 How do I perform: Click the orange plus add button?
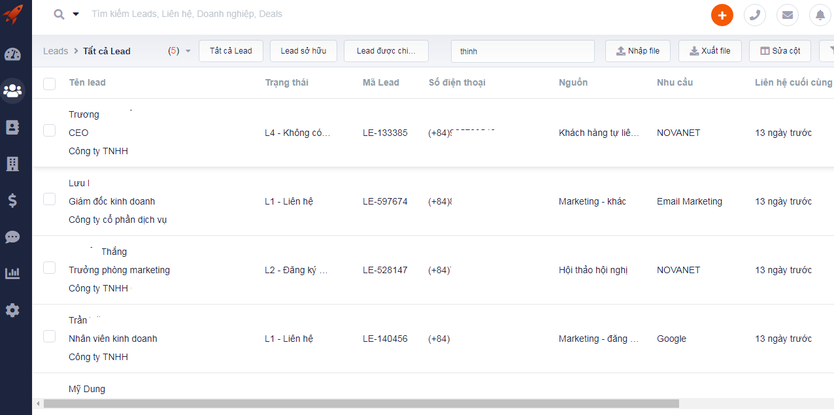click(x=722, y=15)
